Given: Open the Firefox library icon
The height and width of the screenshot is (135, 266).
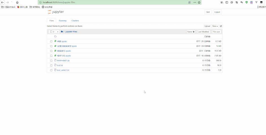Looking at the screenshot, I should [222, 2].
